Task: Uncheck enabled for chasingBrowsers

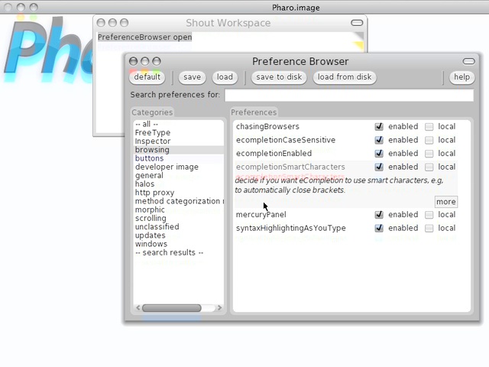Action: 379,127
